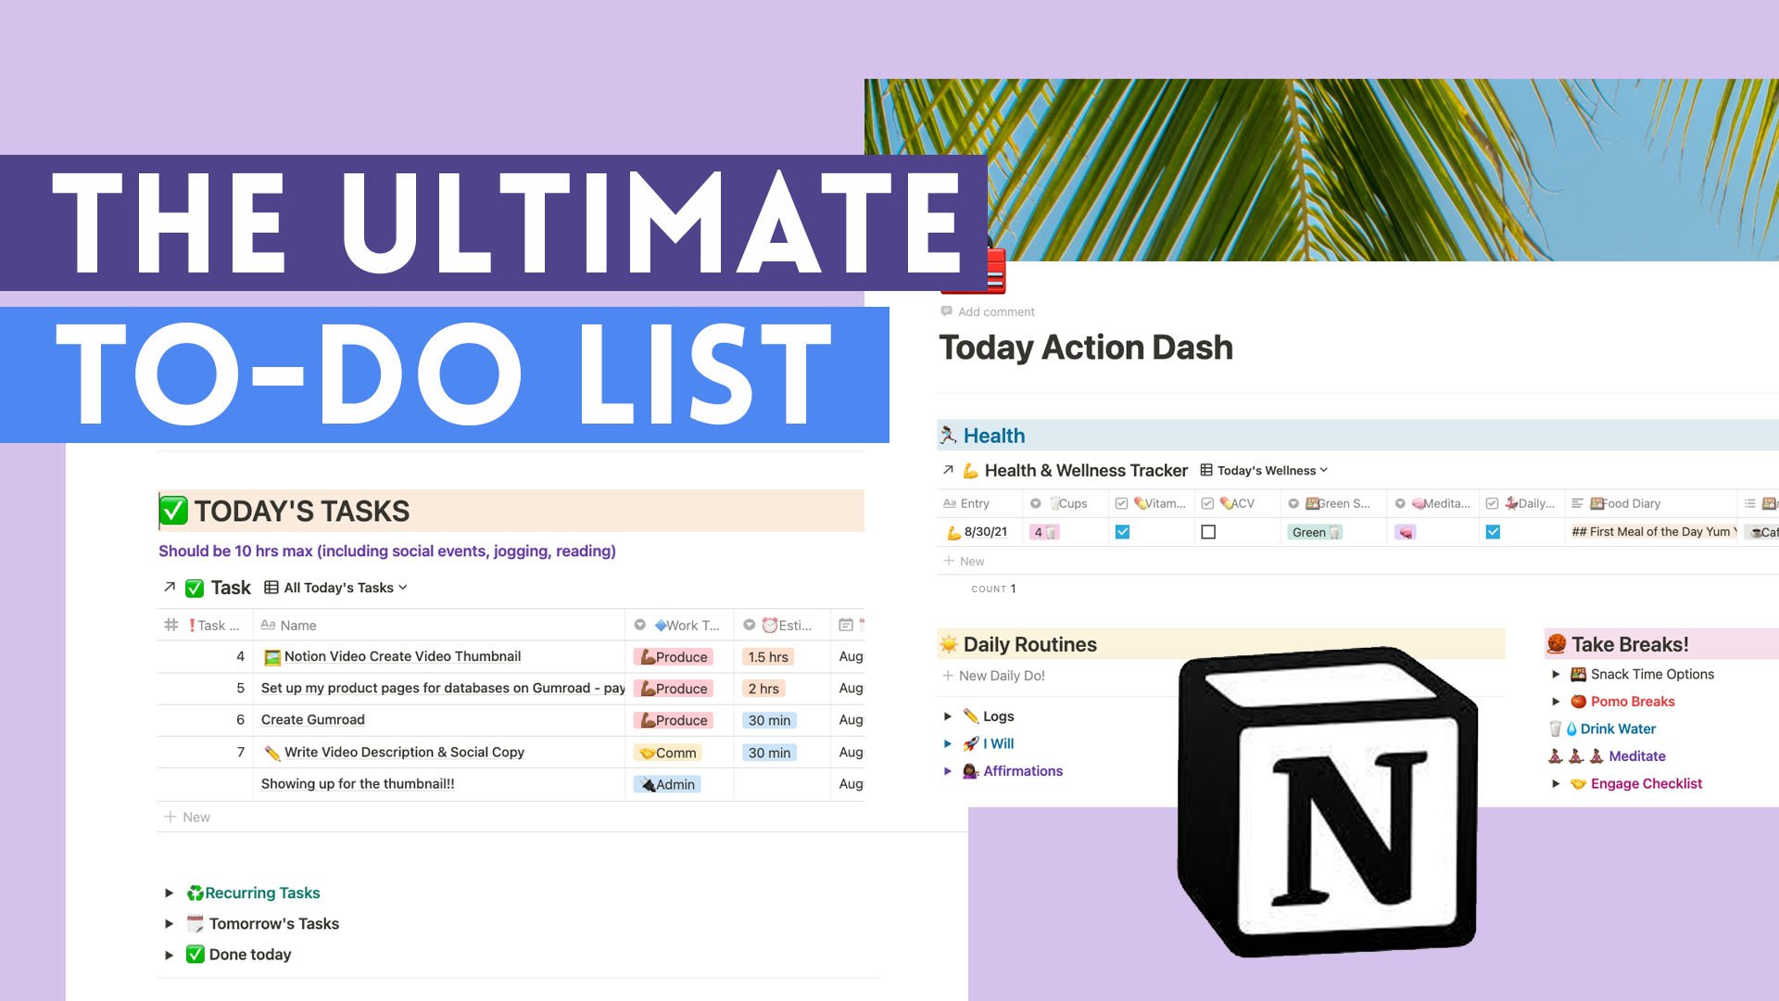Open All Today's Tasks dropdown filter
Screen dimensions: 1779x1001
click(344, 587)
